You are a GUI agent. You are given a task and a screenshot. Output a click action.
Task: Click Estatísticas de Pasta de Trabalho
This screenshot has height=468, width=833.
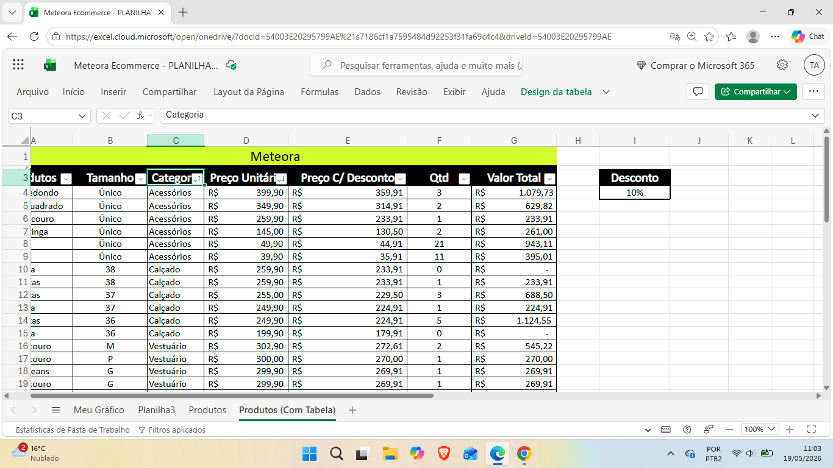coord(73,430)
